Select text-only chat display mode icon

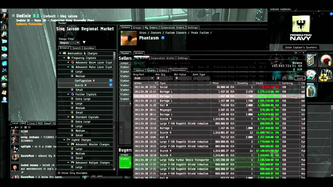[x=22, y=128]
